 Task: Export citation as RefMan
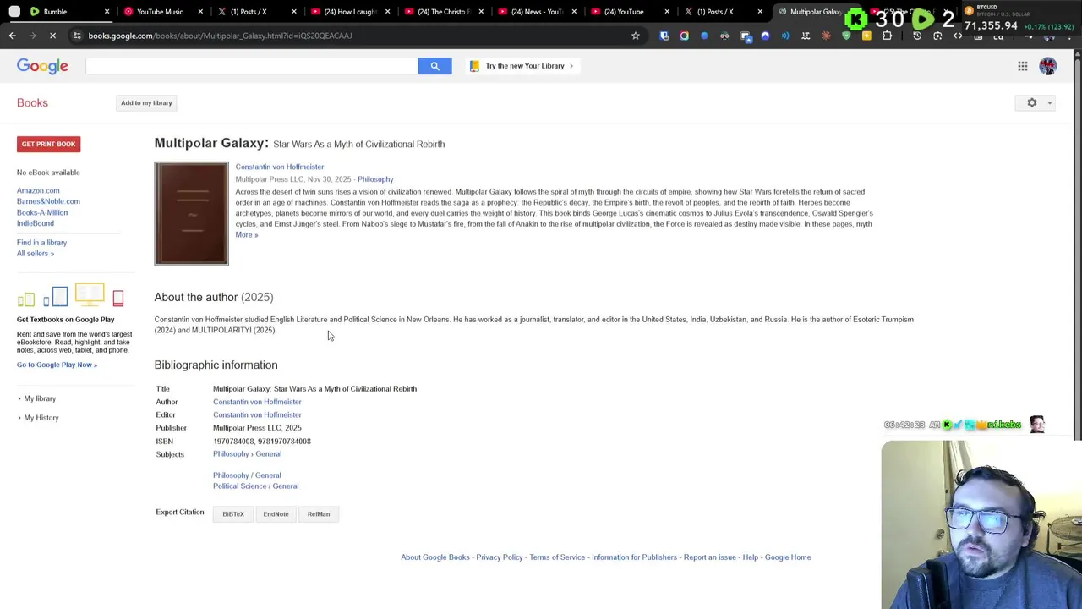click(x=319, y=514)
